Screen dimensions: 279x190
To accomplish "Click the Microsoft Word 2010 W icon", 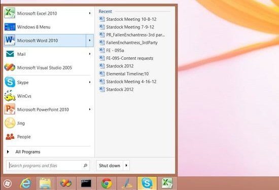I will pos(10,41).
